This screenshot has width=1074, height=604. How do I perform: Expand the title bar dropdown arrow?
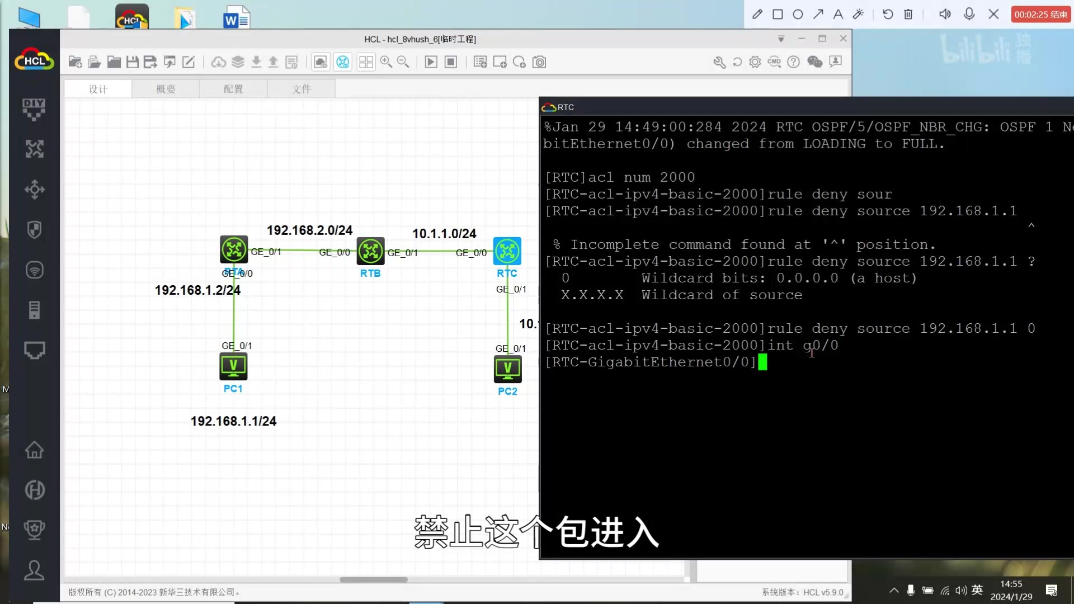(781, 39)
